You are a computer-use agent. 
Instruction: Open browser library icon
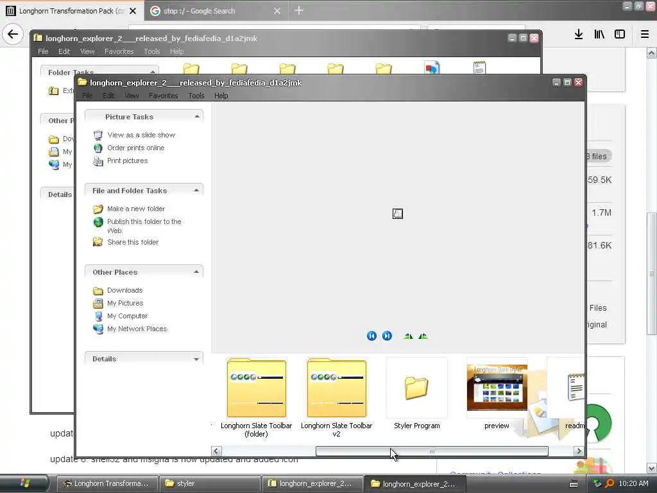(x=599, y=35)
